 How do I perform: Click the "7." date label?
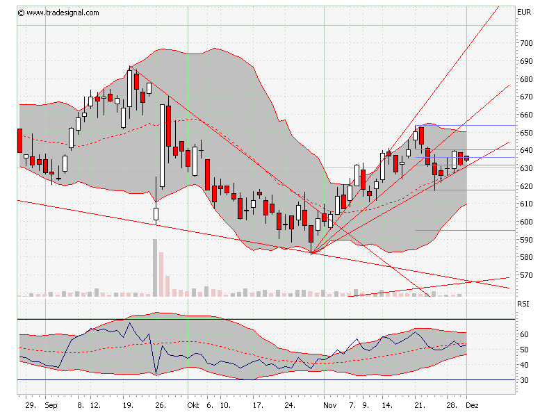pyautogui.click(x=352, y=405)
